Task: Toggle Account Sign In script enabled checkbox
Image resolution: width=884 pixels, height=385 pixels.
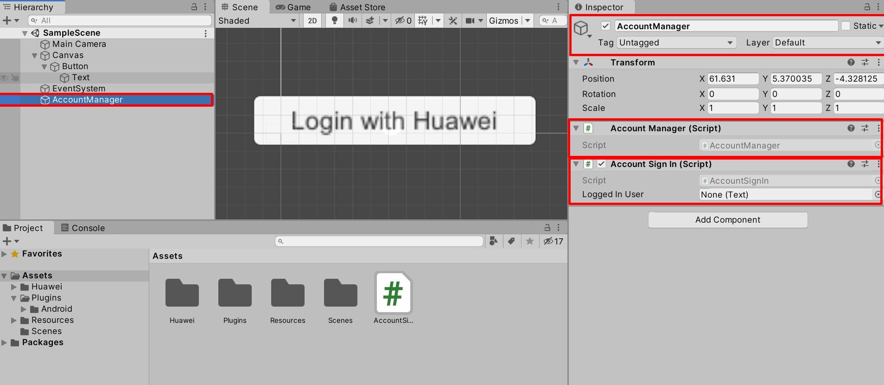Action: coord(602,164)
